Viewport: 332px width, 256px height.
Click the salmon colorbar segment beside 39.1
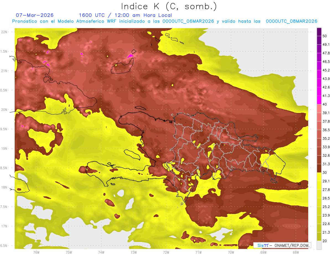pyautogui.click(x=319, y=108)
